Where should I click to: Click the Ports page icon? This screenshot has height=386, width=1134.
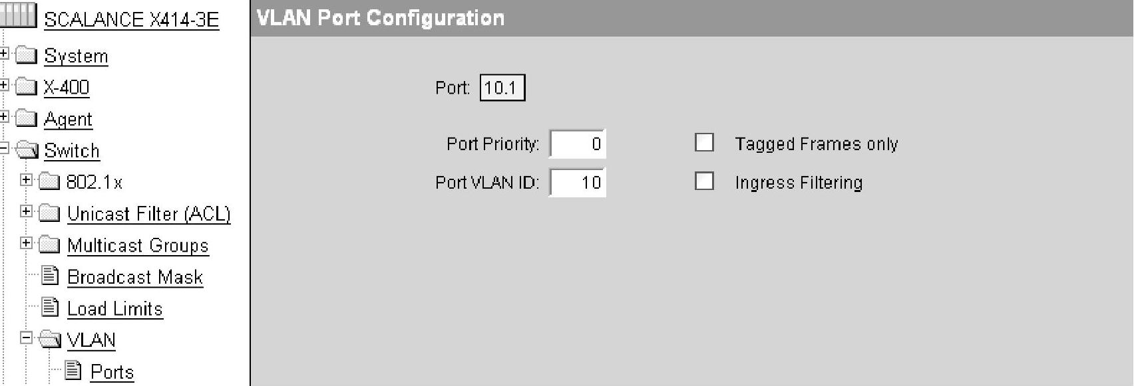[x=74, y=370]
